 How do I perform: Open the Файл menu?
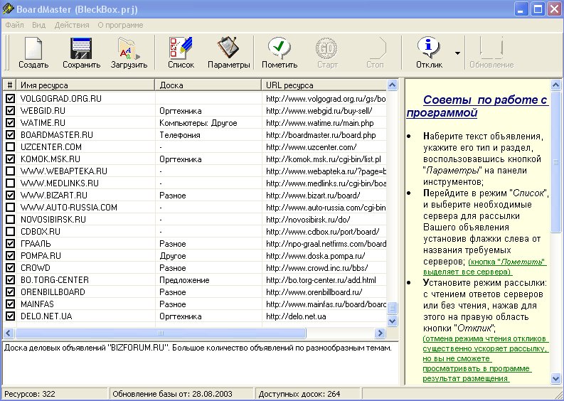15,25
